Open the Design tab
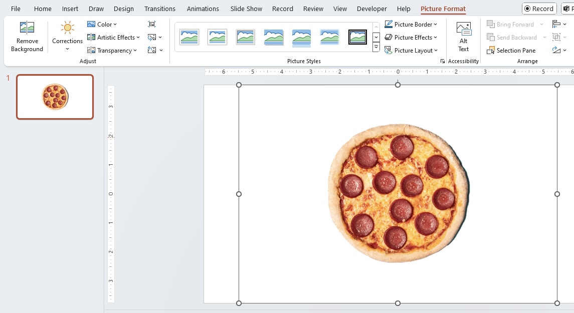The width and height of the screenshot is (574, 313). pyautogui.click(x=124, y=9)
